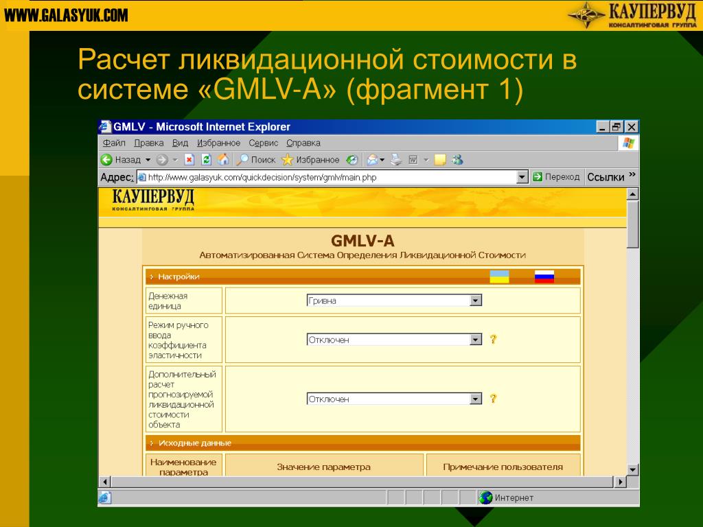Open Messenger people icon in toolbar

tap(457, 159)
